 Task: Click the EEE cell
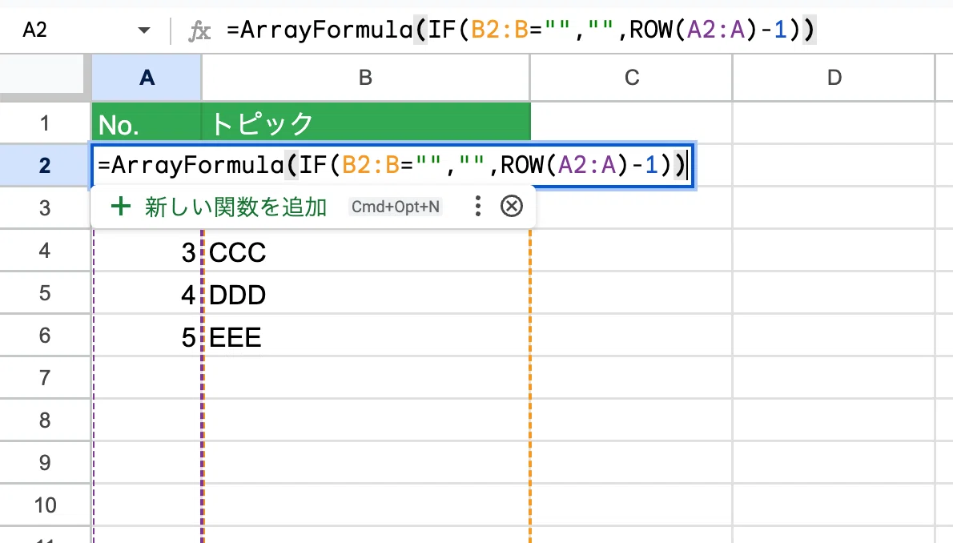[x=366, y=336]
